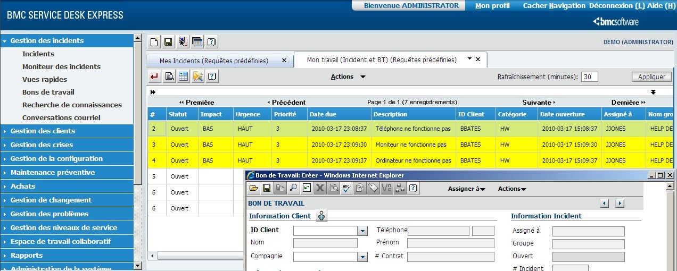
Task: Sort by the Priorité column header
Action: click(290, 114)
